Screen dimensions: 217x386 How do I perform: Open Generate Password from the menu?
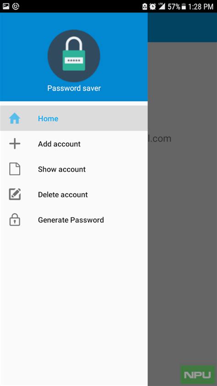[x=74, y=220]
